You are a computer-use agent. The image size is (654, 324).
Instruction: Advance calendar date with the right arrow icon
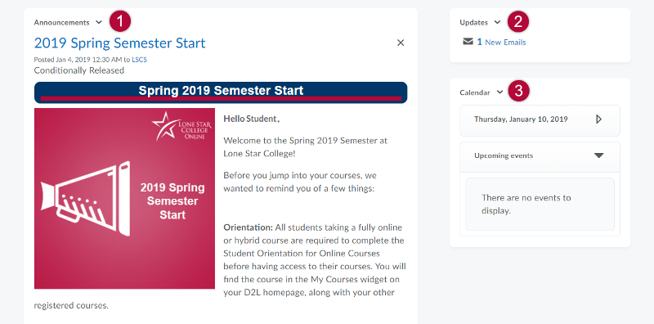pos(598,119)
